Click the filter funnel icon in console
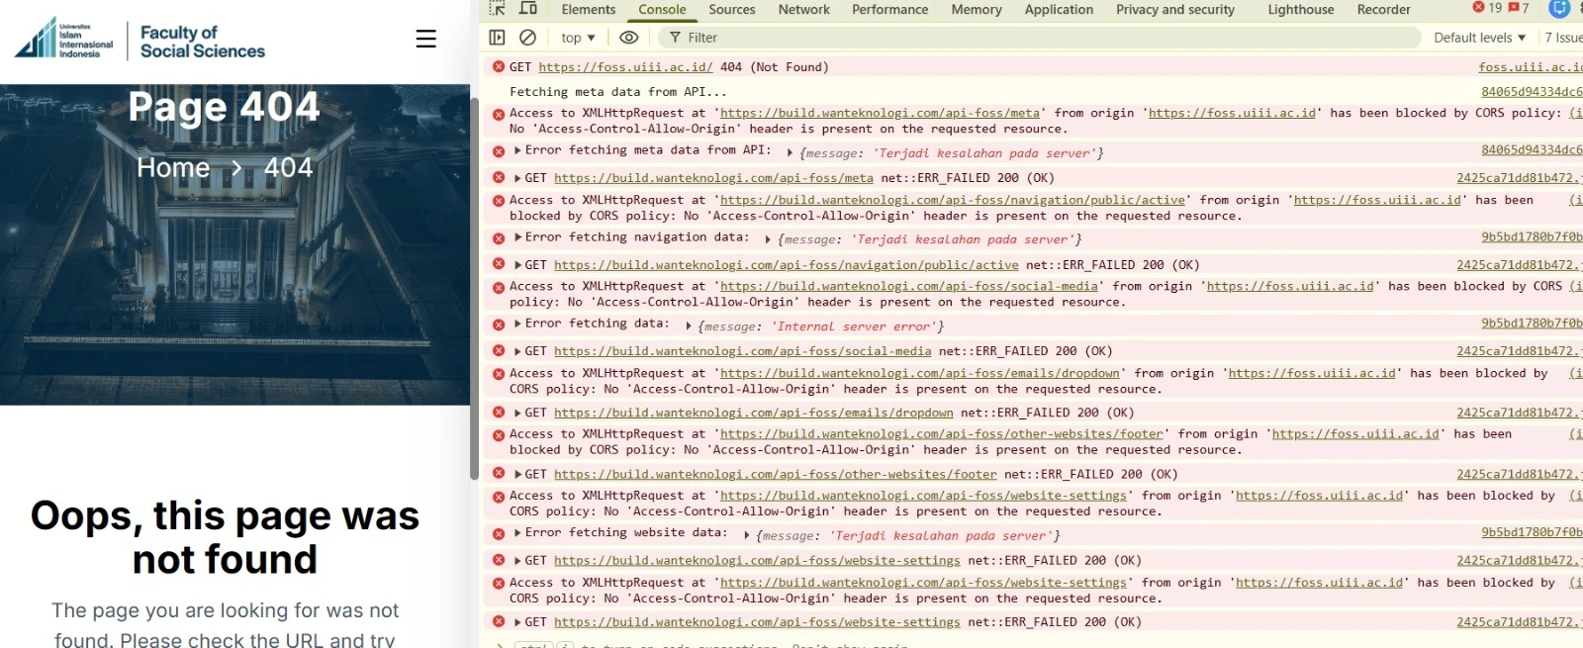The width and height of the screenshot is (1583, 648). (675, 38)
